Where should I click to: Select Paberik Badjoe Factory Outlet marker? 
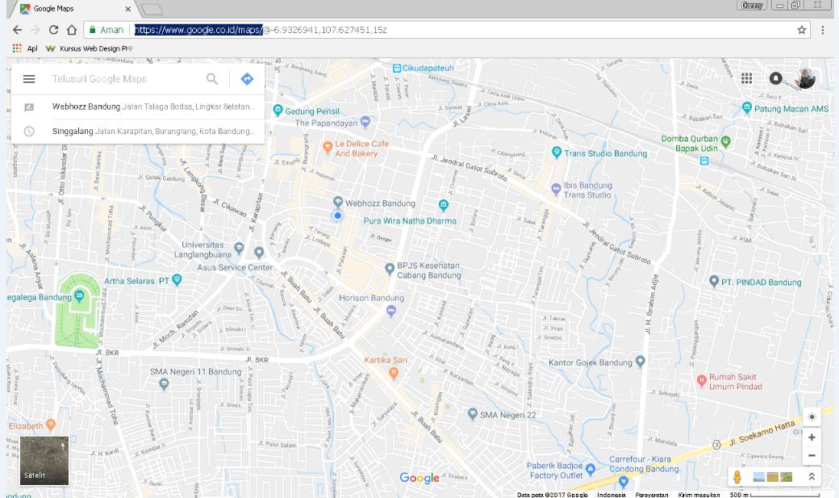pyautogui.click(x=591, y=470)
